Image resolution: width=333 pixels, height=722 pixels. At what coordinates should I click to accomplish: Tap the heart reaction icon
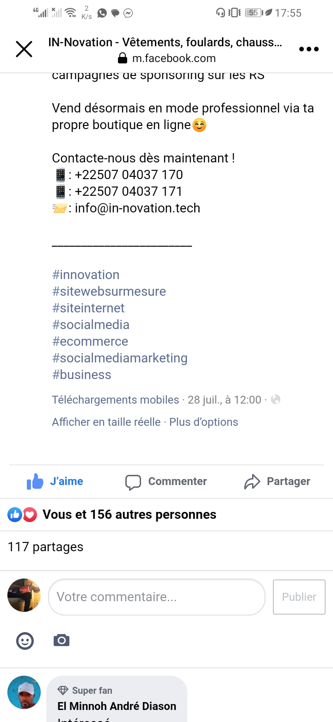[30, 514]
